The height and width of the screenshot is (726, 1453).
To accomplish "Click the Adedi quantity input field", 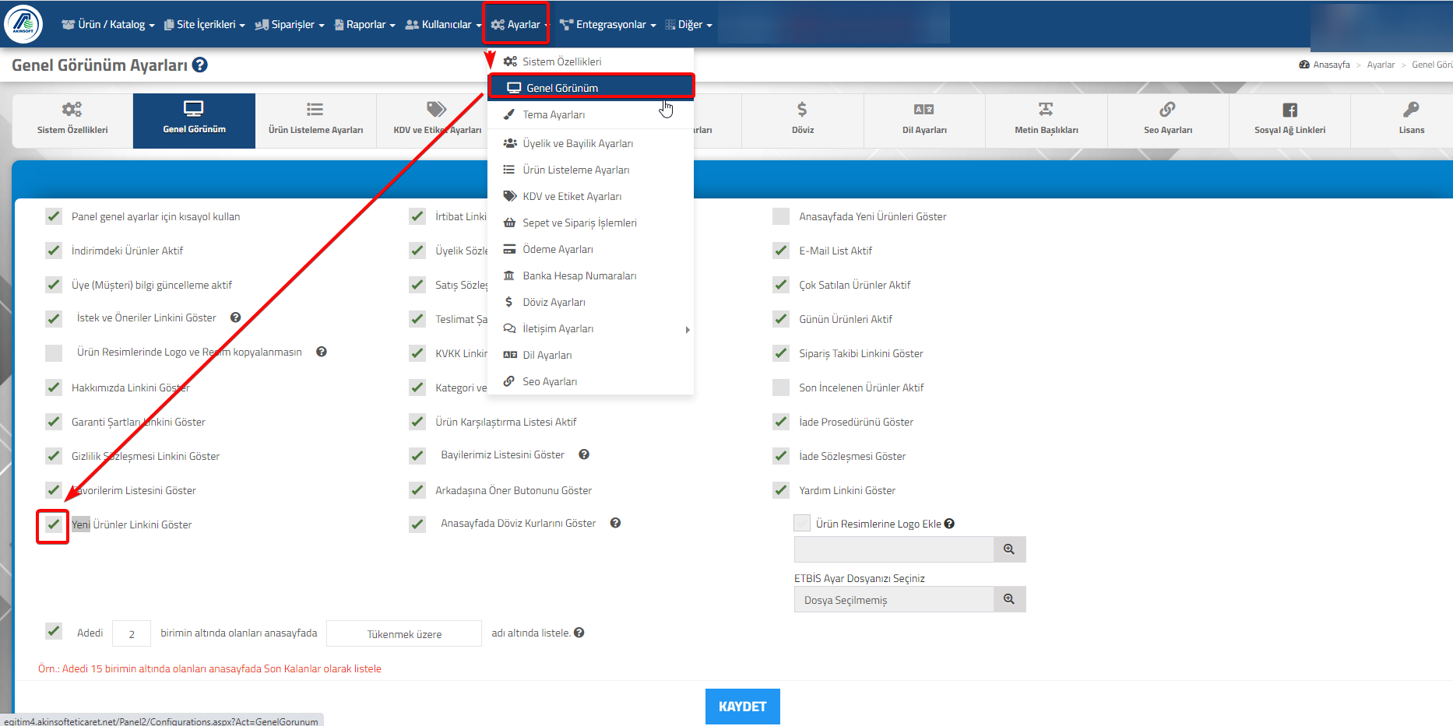I will coord(132,633).
